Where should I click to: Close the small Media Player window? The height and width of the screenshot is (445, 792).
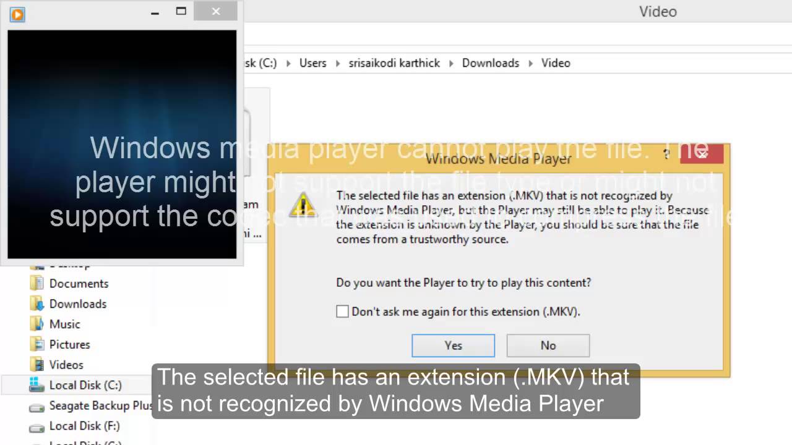(x=216, y=11)
